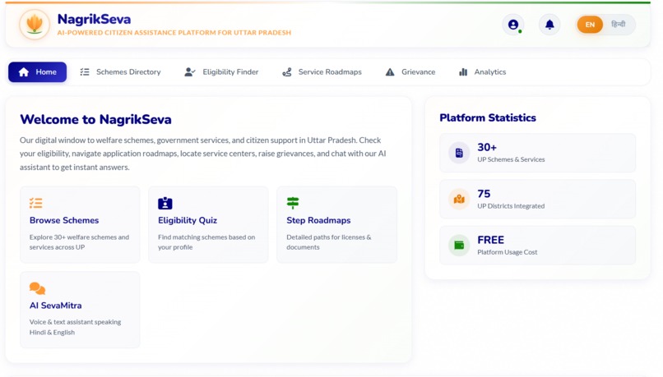Click the NagrikSeva lotus logo

[x=35, y=25]
